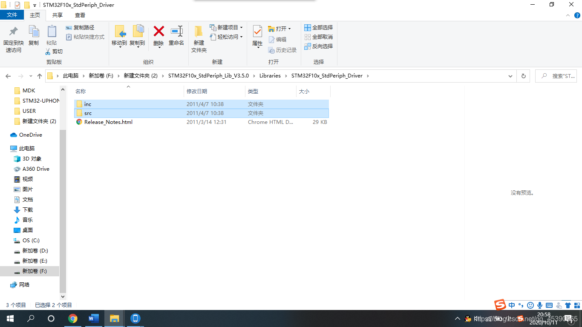
Task: Click the Edit (编辑) command
Action: [x=277, y=40]
